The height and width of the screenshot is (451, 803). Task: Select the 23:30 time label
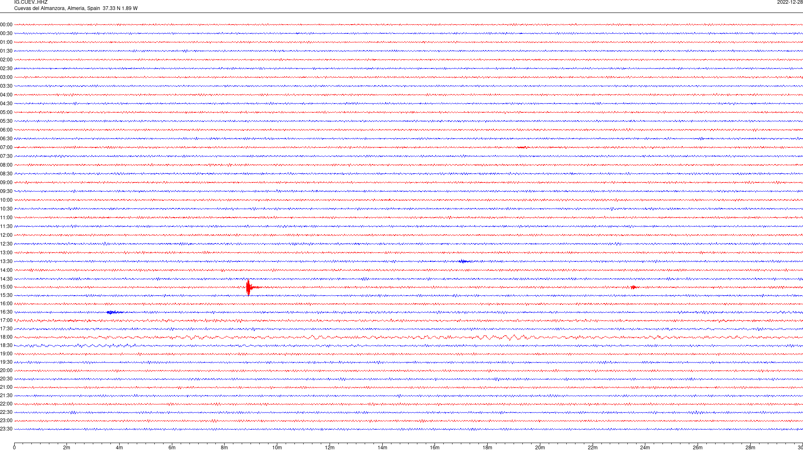(x=6, y=429)
